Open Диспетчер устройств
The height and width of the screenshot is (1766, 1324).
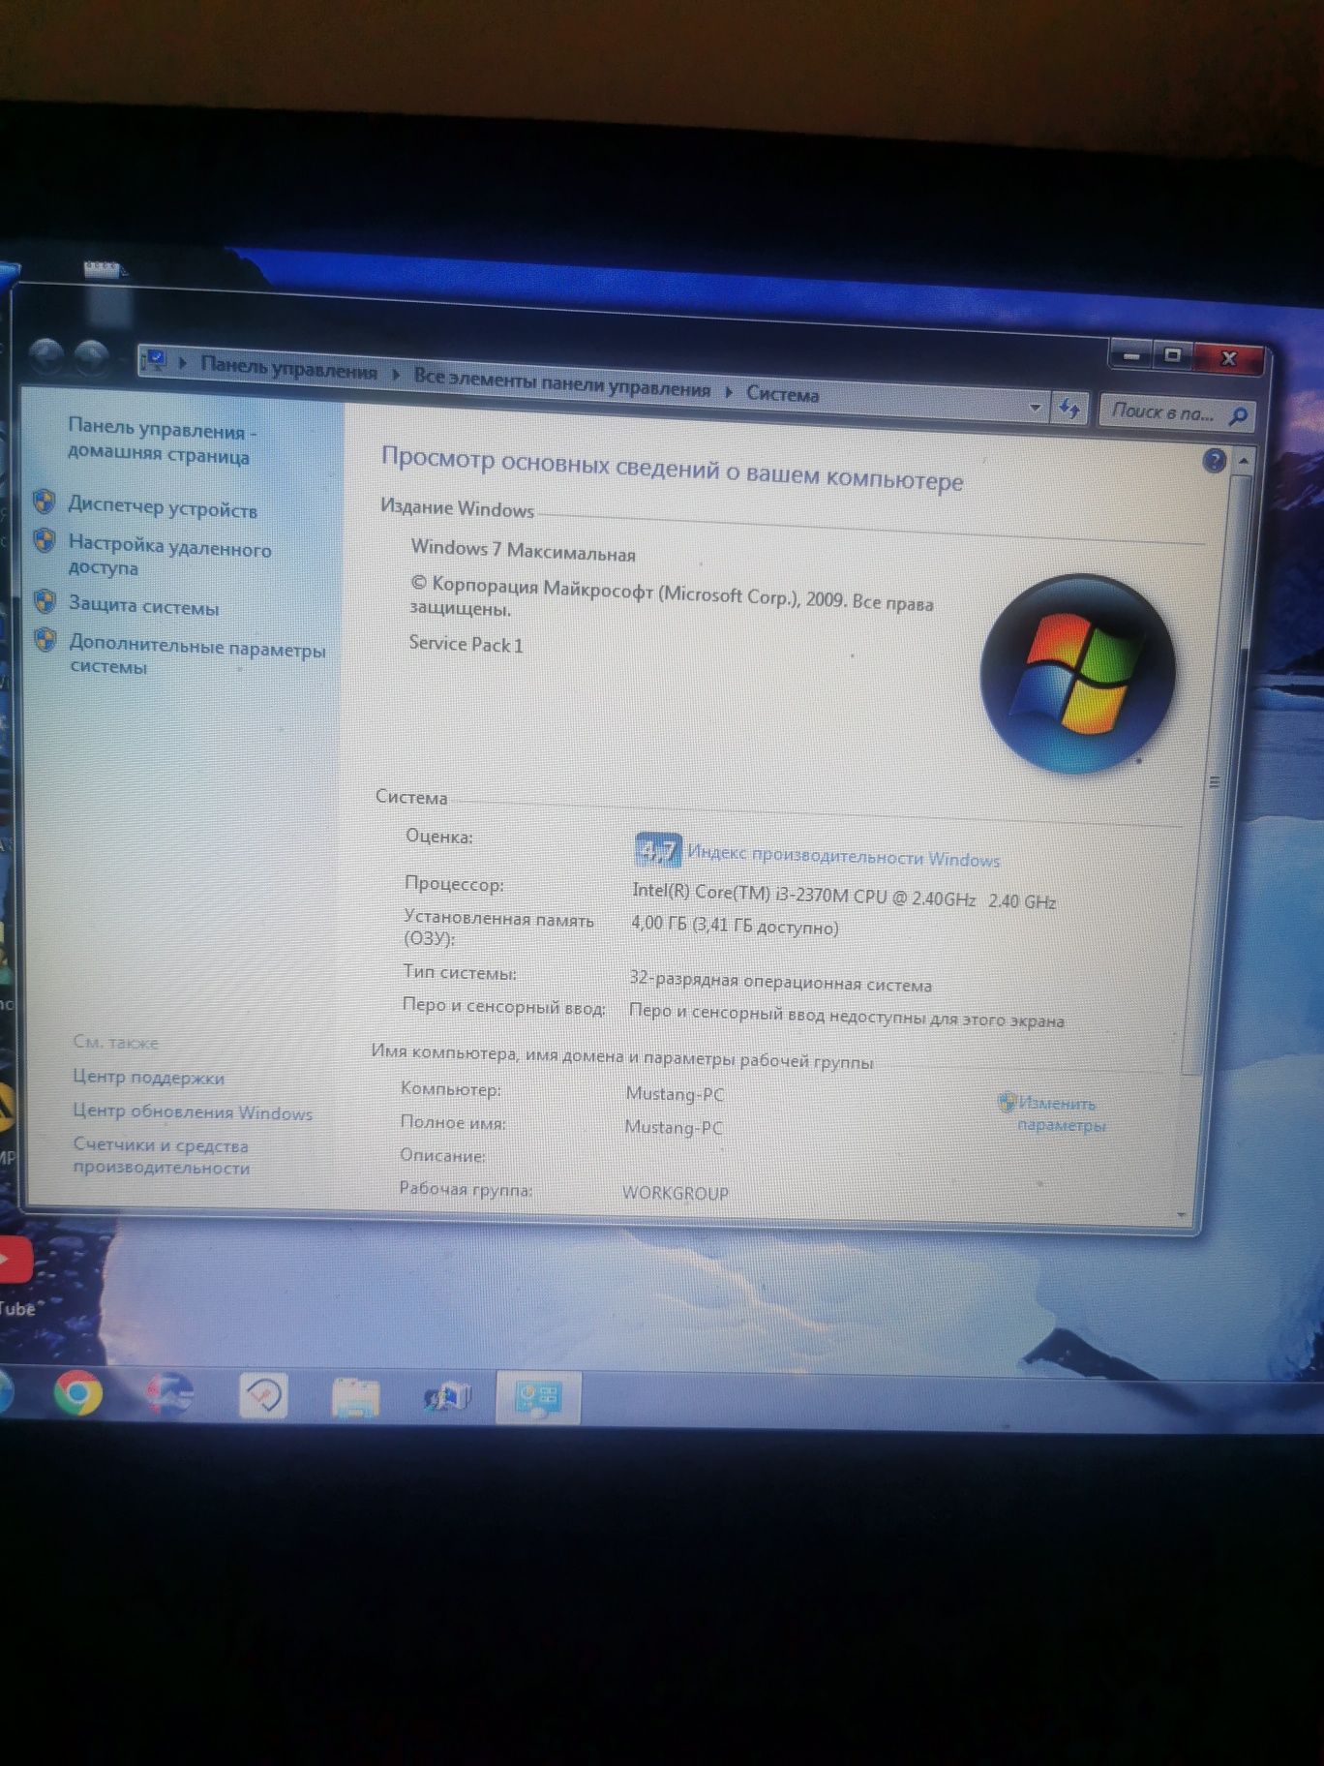(x=163, y=507)
